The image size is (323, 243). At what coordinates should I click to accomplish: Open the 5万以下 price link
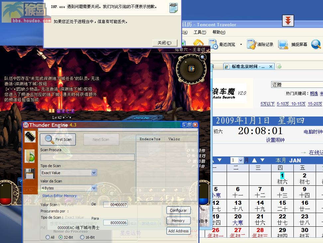[268, 104]
